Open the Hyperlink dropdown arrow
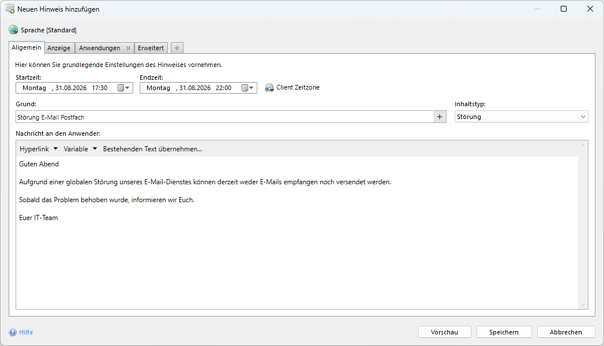Image resolution: width=604 pixels, height=346 pixels. tap(55, 148)
